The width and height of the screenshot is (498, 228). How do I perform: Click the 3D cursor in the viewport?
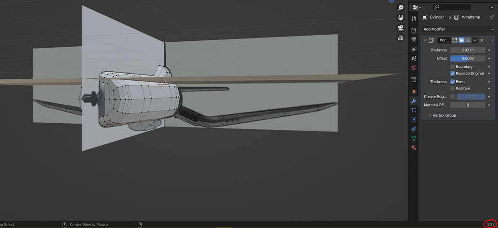click(164, 84)
